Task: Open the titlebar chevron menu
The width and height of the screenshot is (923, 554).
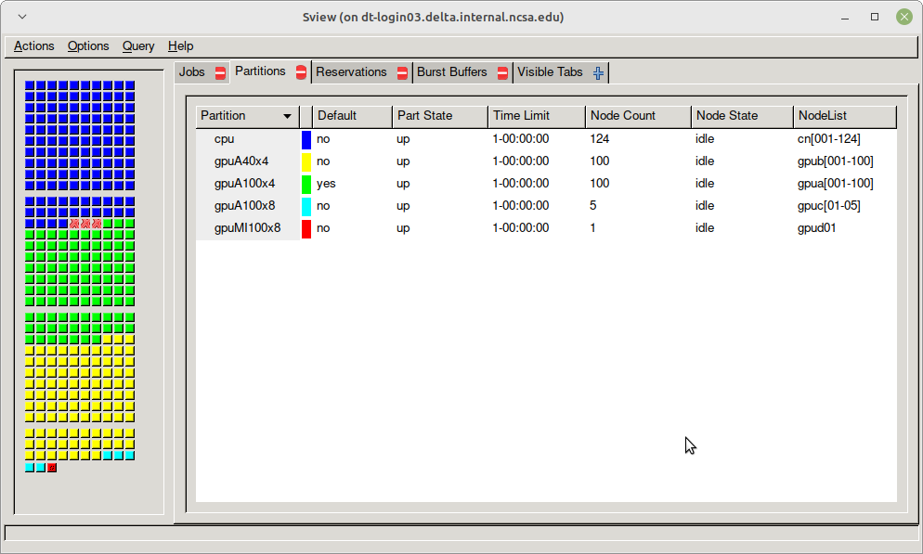Action: [x=21, y=16]
